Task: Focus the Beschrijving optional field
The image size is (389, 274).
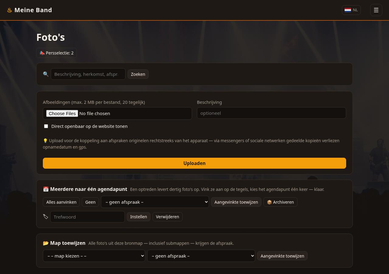Action: pyautogui.click(x=271, y=113)
